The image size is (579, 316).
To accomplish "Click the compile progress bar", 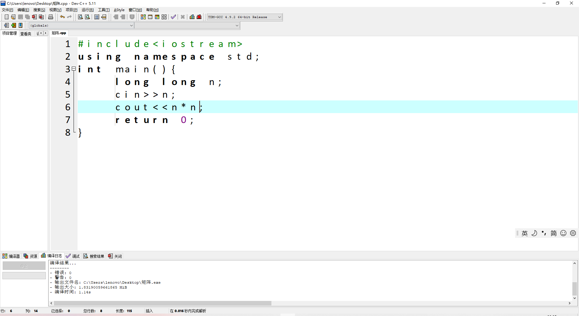I will (24, 276).
